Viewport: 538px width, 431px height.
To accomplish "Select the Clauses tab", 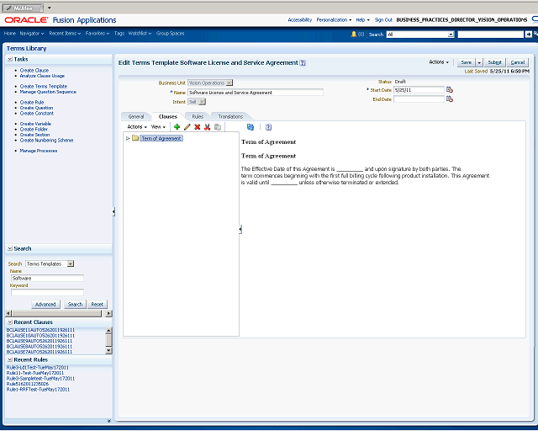I will [168, 117].
